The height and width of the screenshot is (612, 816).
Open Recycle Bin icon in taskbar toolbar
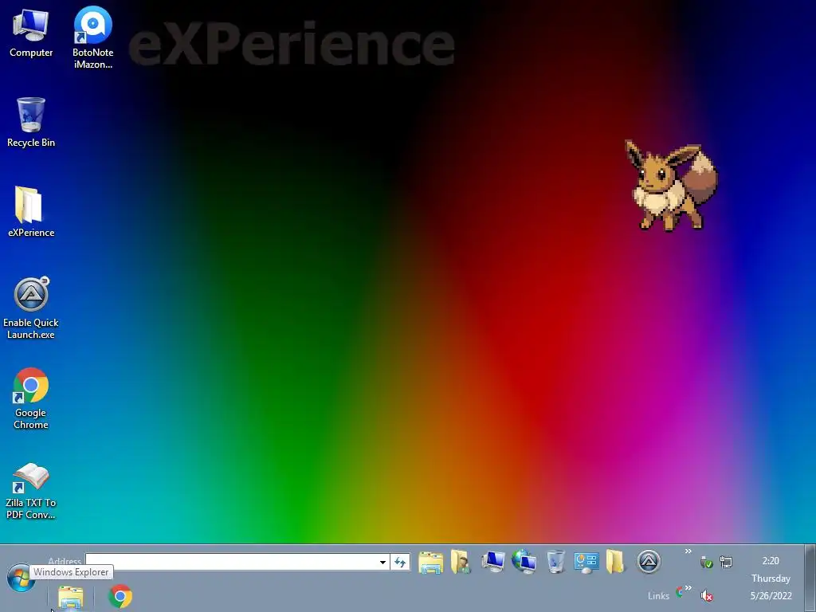(x=555, y=562)
